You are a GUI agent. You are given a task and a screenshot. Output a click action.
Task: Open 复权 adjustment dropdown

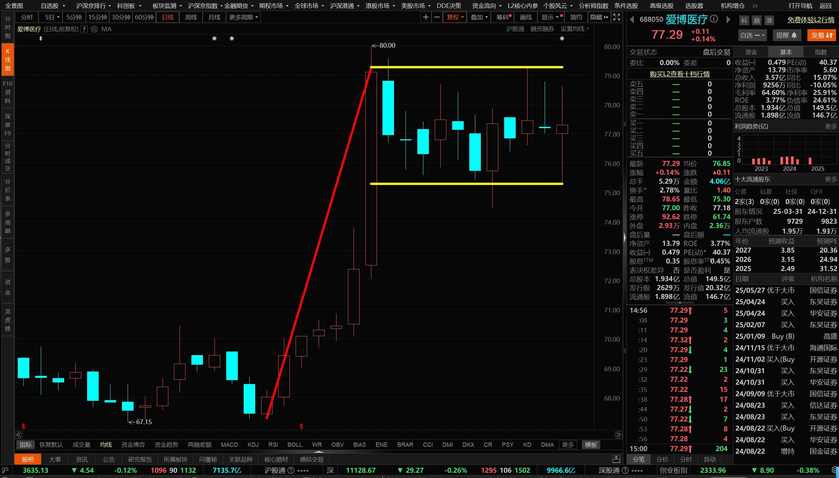[x=455, y=17]
